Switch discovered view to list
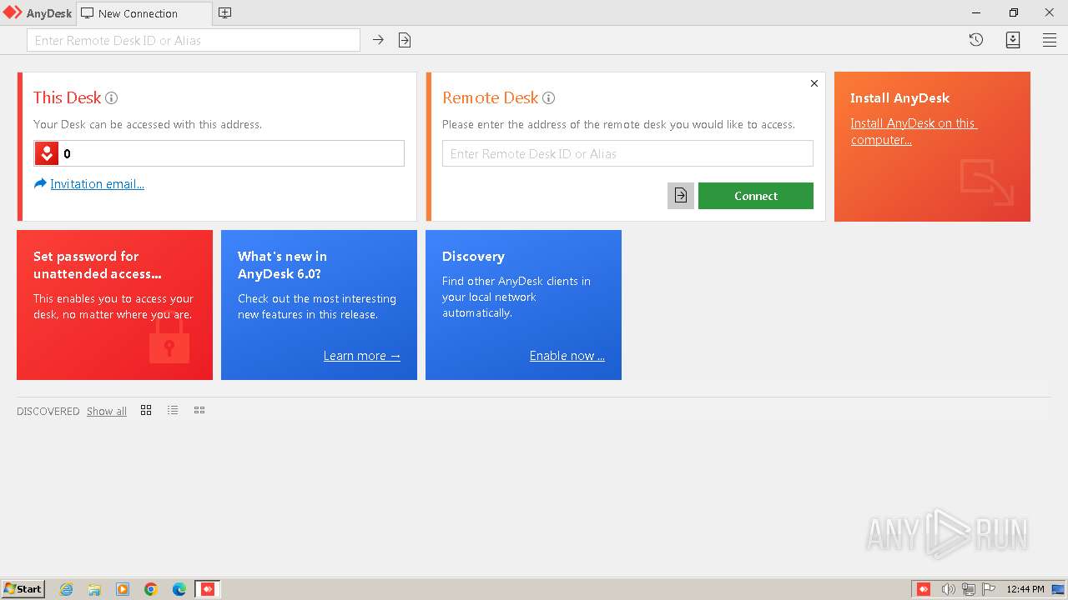 click(173, 410)
